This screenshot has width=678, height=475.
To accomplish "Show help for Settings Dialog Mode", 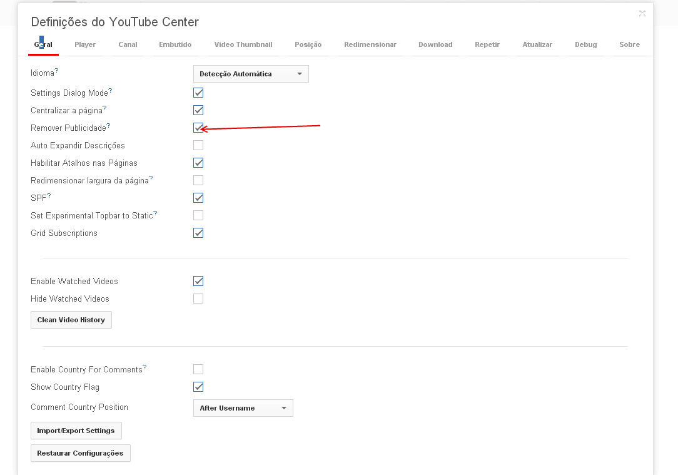I will tap(110, 90).
